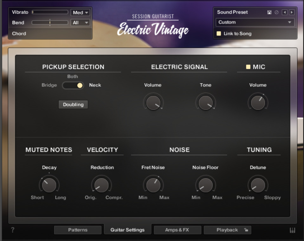The image size is (304, 241).
Task: Enable or disable the MIC signal
Action: [248, 67]
